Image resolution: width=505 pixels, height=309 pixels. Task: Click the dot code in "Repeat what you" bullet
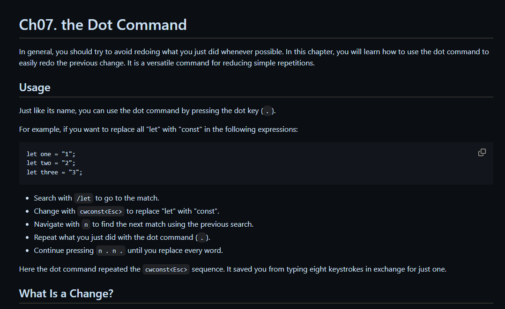(201, 237)
